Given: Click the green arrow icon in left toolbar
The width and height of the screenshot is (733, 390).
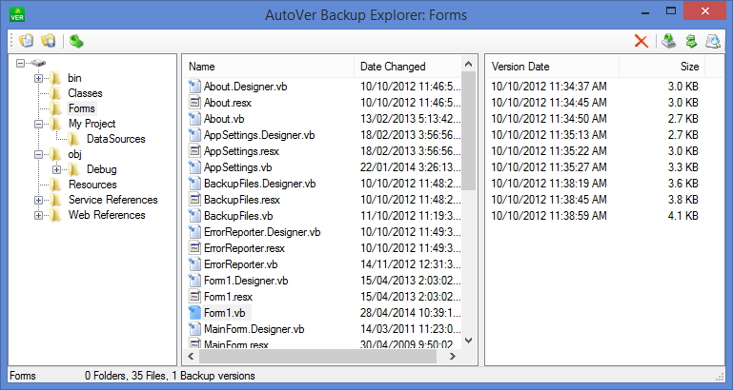Looking at the screenshot, I should coord(76,42).
